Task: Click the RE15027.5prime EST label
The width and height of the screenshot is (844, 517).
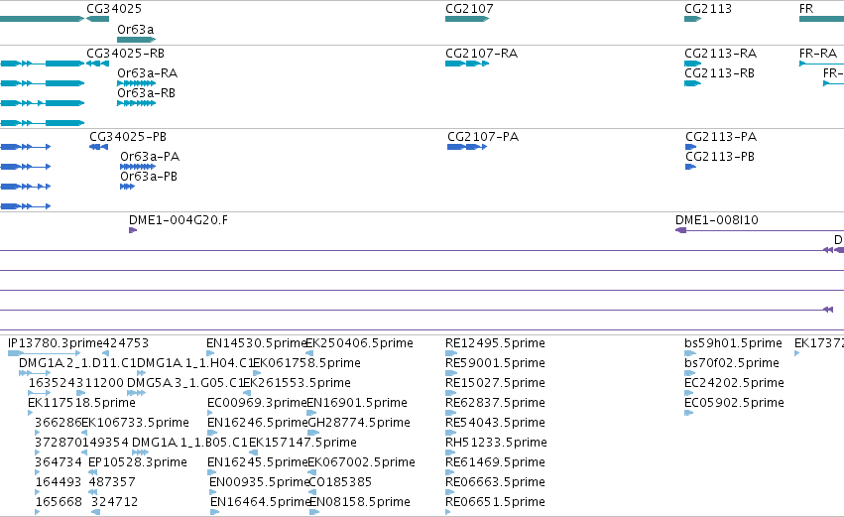Action: click(x=495, y=383)
